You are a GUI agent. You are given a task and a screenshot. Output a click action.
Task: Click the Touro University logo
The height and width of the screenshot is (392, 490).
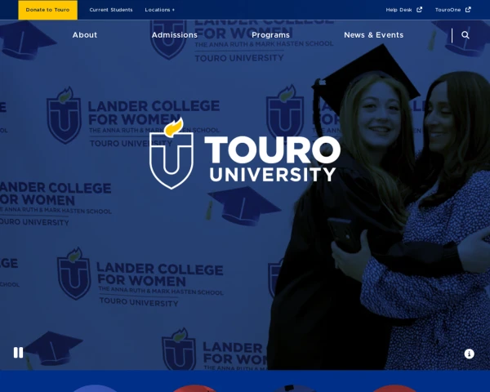pos(245,154)
